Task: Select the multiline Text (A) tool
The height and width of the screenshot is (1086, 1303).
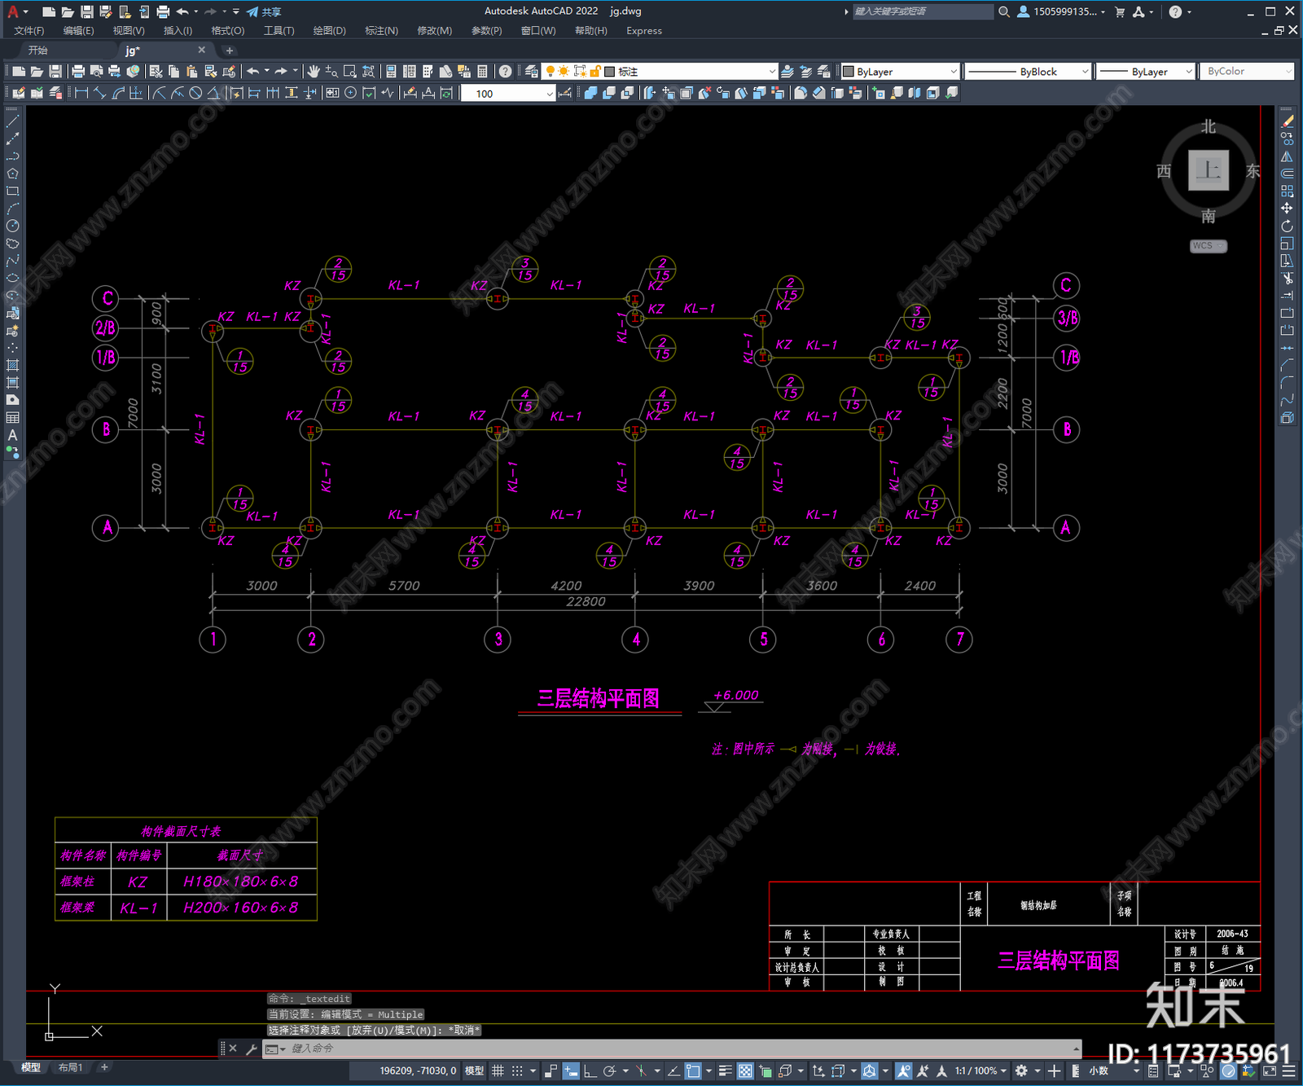Action: point(12,435)
